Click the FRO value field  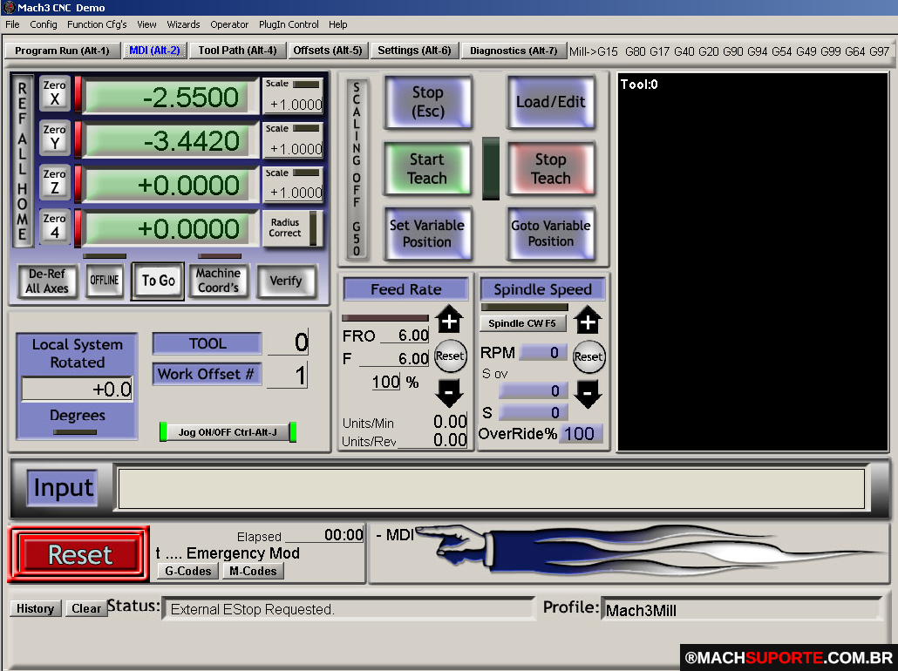(405, 335)
